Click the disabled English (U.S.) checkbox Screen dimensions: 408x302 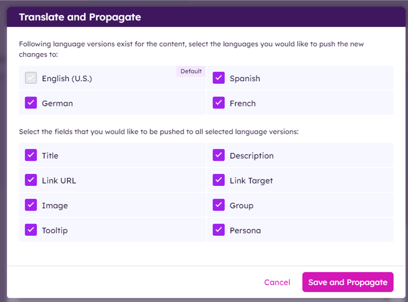point(31,78)
